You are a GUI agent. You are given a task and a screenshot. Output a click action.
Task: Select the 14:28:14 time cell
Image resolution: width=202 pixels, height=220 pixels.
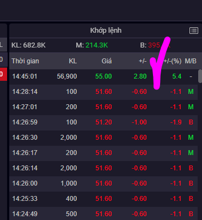25,92
